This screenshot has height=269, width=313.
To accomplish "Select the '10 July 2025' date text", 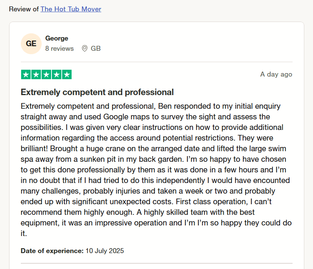I will [104, 251].
